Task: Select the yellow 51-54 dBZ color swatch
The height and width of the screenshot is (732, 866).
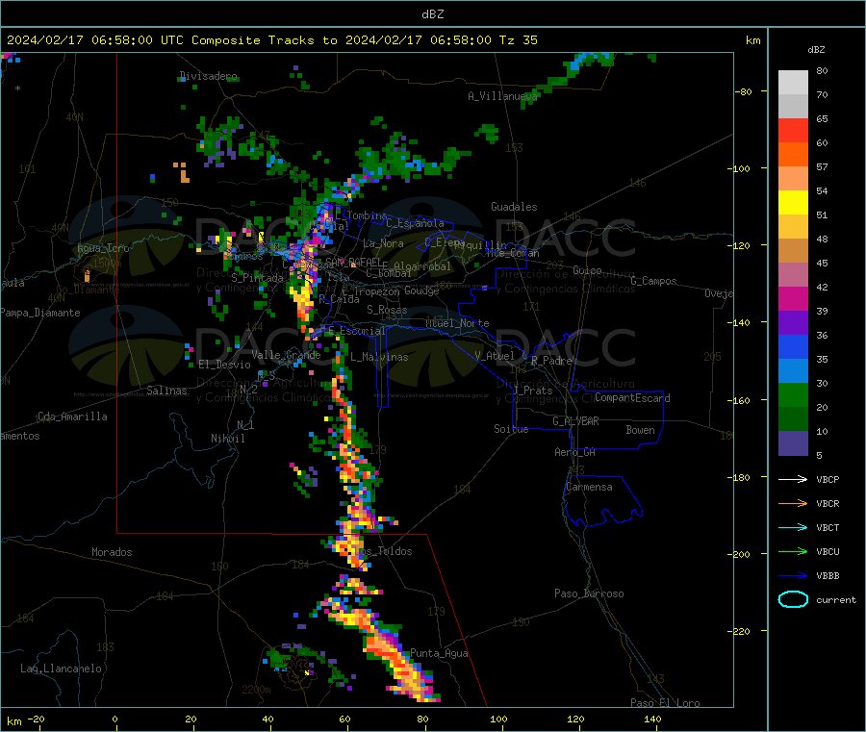Action: [793, 203]
